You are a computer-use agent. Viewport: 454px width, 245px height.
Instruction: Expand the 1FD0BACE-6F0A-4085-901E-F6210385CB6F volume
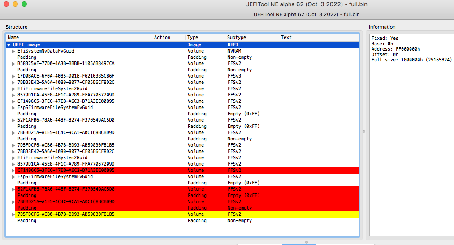(x=13, y=76)
